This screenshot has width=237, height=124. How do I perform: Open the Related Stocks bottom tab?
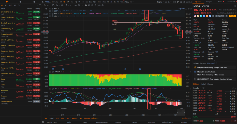point(168,122)
